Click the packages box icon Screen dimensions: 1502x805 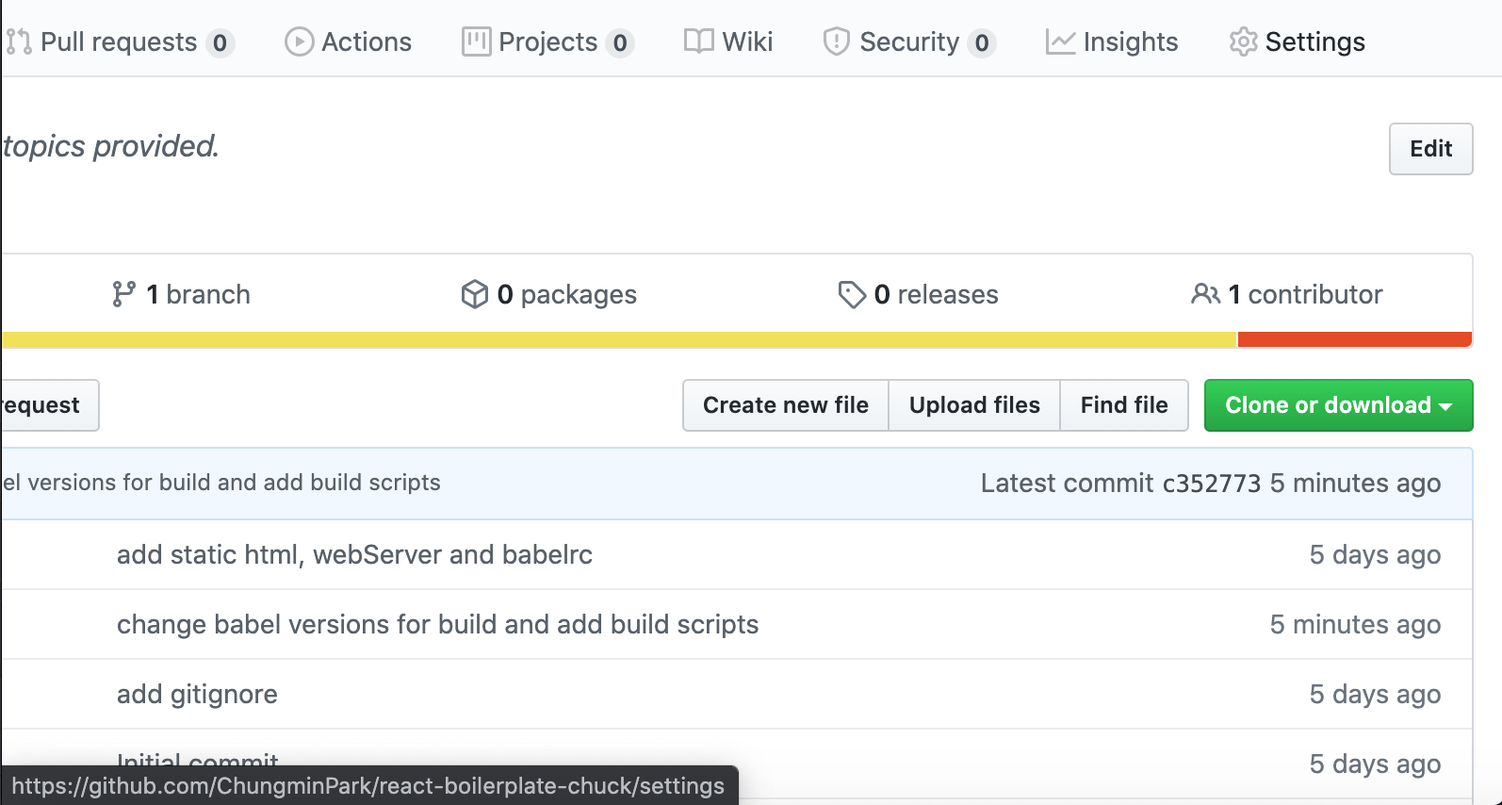tap(474, 294)
